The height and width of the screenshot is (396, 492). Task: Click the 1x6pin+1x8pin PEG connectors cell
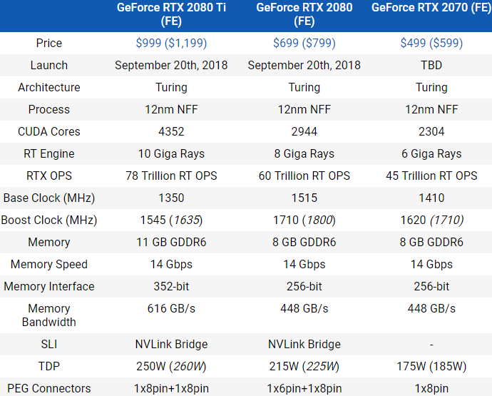pyautogui.click(x=304, y=388)
